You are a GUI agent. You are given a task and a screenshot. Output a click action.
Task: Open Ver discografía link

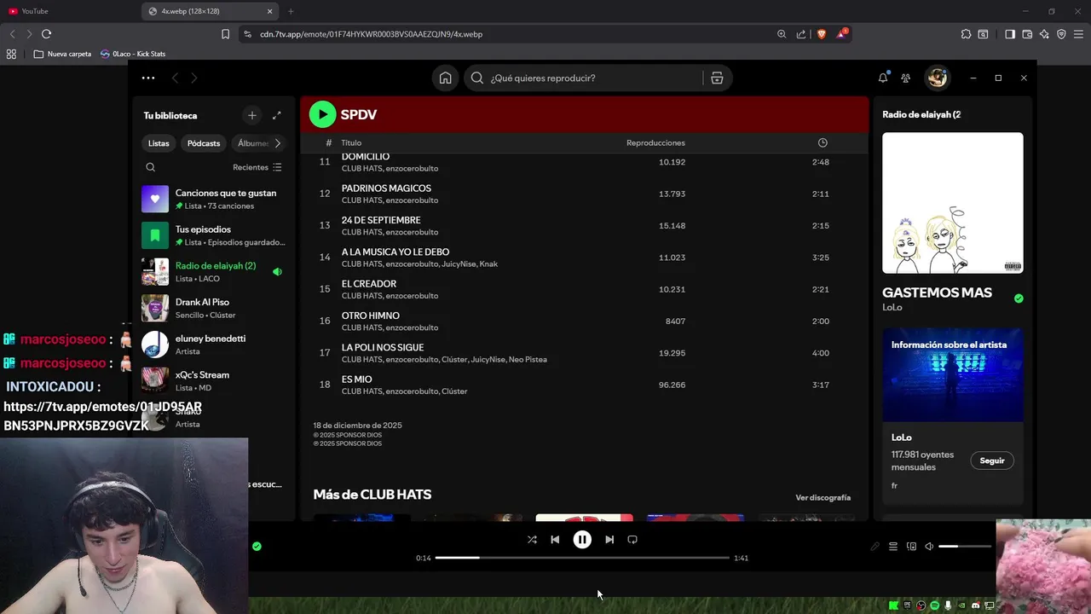823,497
